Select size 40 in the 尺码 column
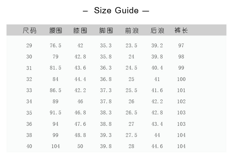The height and width of the screenshot is (161, 232). pos(29,146)
